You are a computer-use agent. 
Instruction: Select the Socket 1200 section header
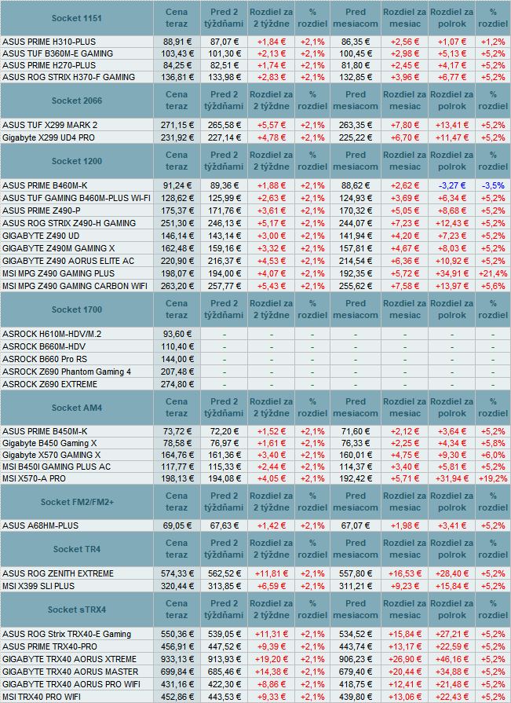click(77, 161)
